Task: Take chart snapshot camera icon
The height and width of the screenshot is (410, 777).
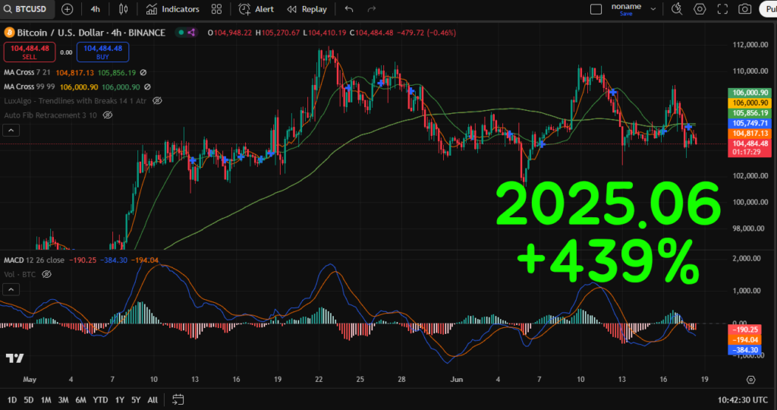Action: [x=745, y=9]
